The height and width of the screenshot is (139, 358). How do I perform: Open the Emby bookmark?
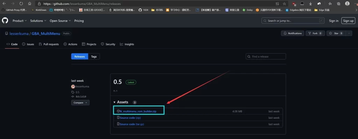pos(248,10)
